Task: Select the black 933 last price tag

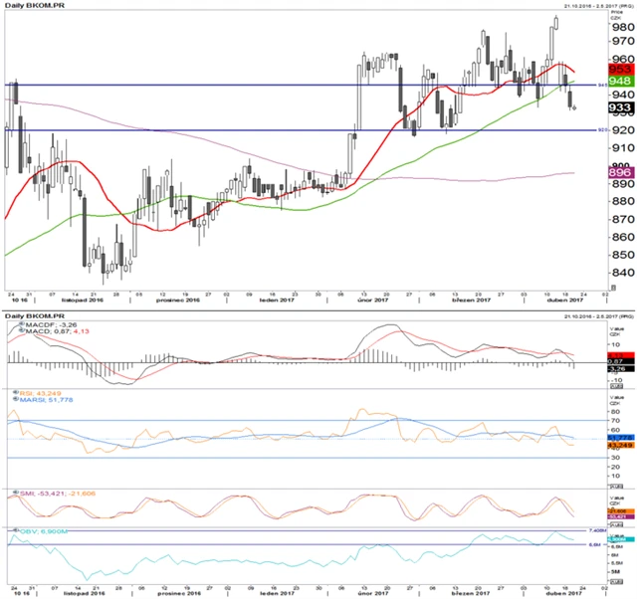Action: pyautogui.click(x=617, y=106)
